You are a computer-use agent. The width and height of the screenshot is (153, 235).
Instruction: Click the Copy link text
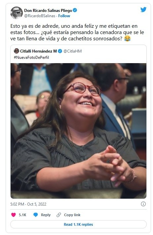[72, 215]
